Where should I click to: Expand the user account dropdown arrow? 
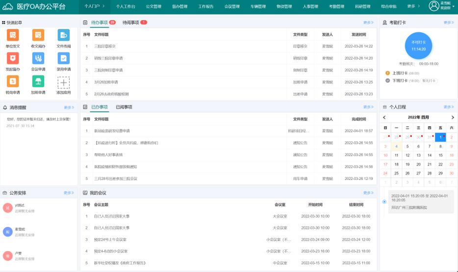click(454, 6)
